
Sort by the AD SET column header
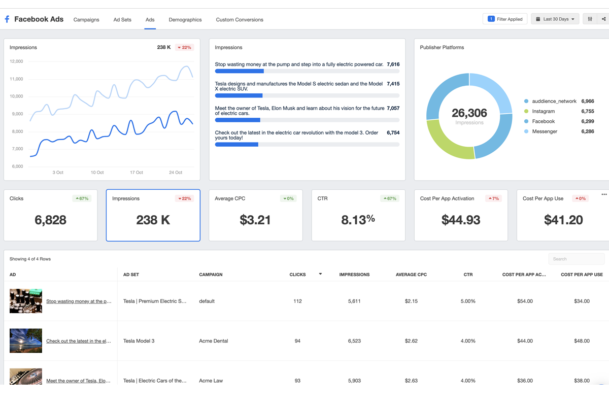click(x=131, y=275)
